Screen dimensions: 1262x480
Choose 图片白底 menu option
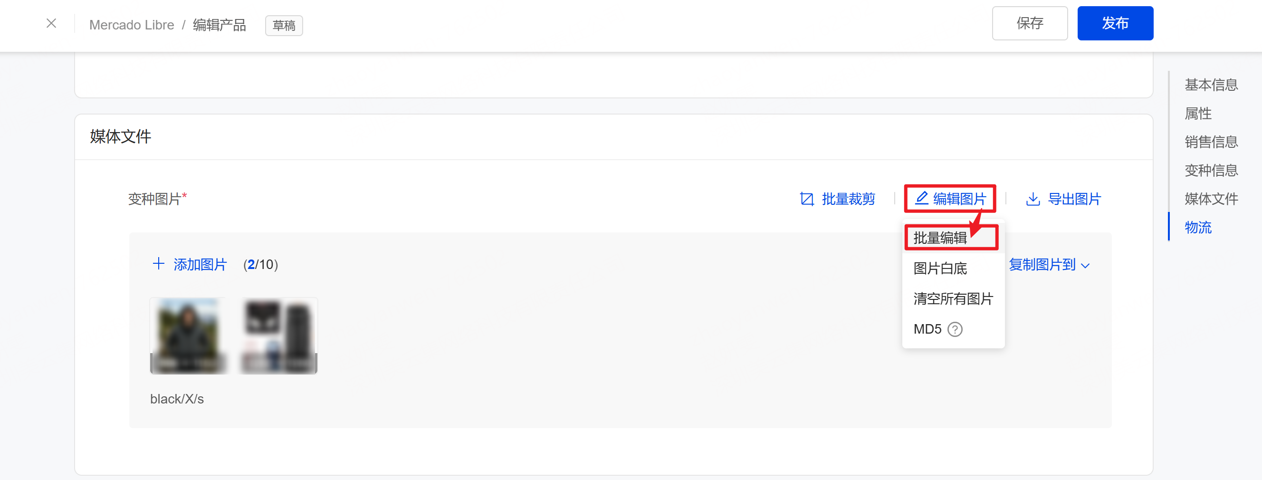tap(940, 269)
